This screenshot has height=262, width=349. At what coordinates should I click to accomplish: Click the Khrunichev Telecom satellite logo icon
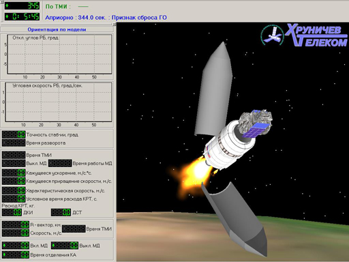(x=272, y=35)
